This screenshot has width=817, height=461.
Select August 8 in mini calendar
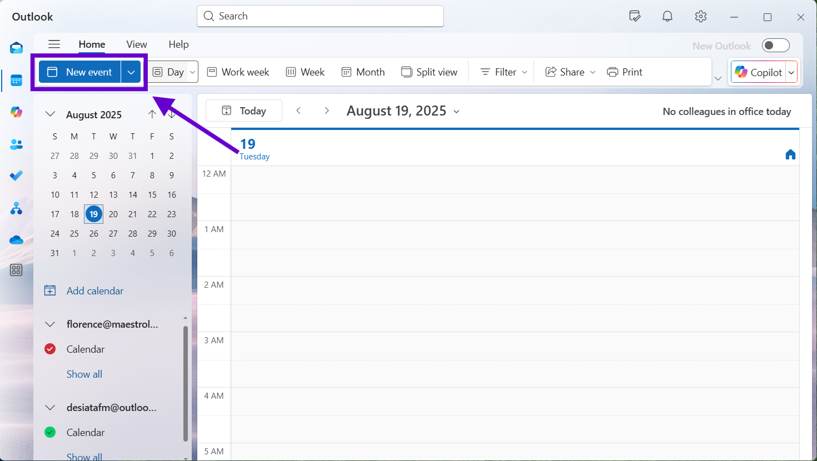click(x=152, y=175)
